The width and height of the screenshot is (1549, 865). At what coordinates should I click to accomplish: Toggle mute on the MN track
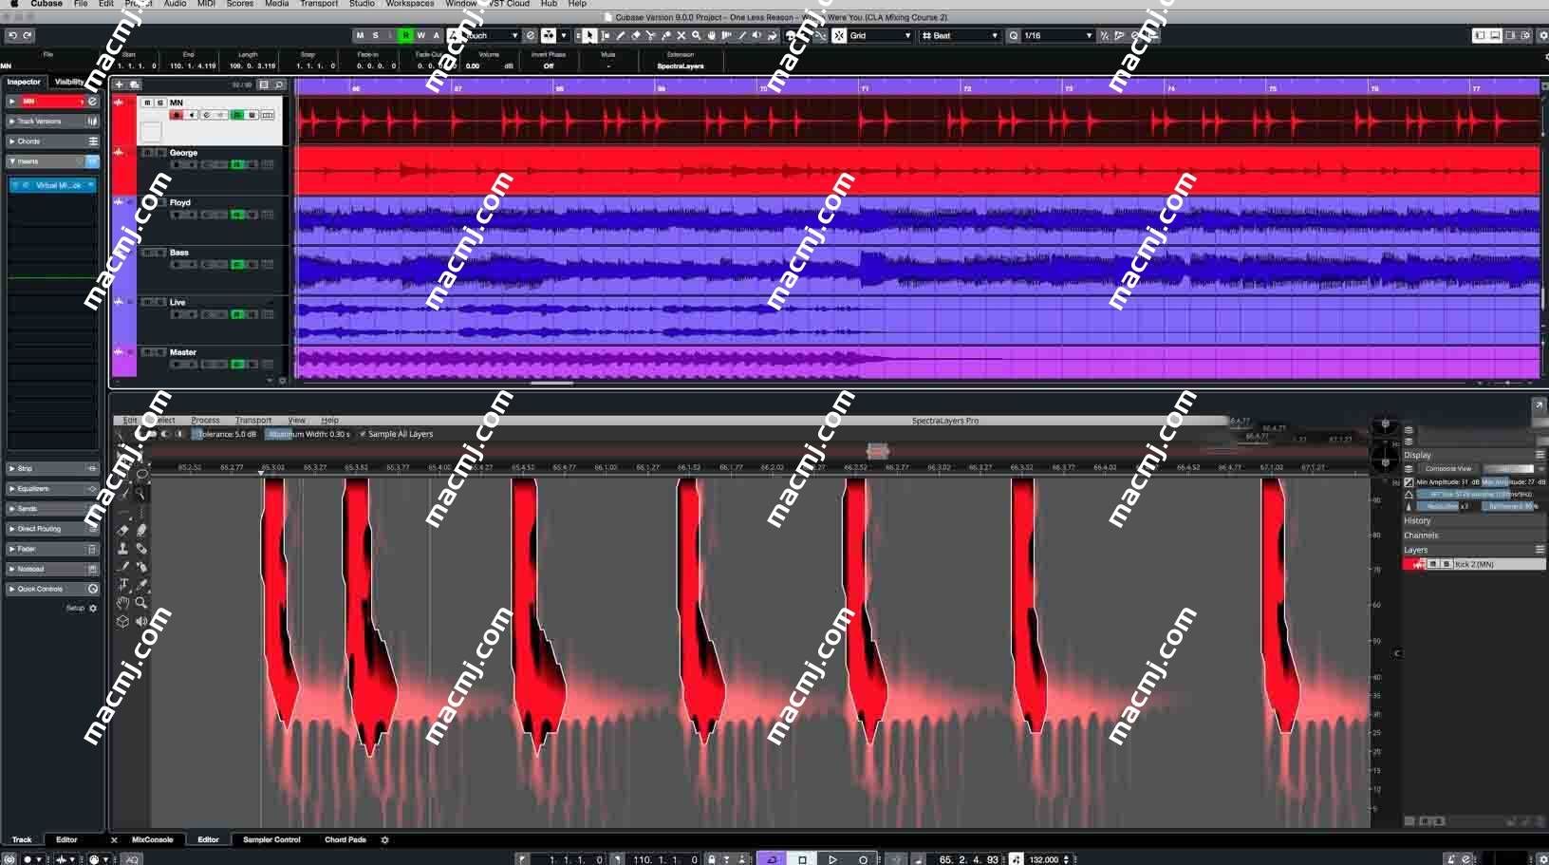(147, 103)
